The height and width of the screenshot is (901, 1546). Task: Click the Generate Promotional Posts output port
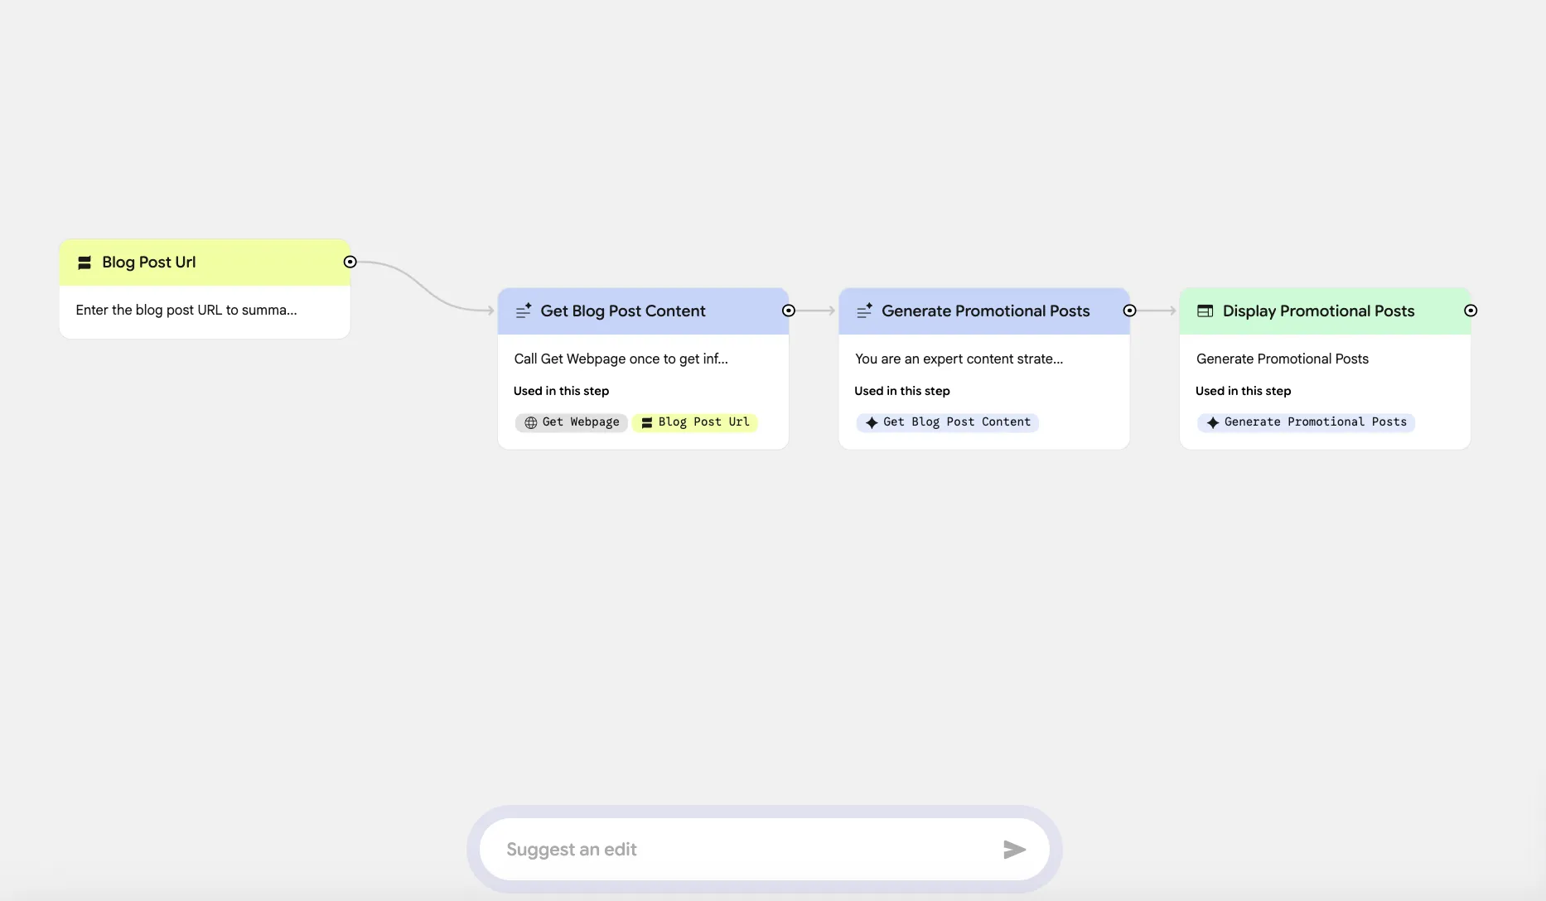(1129, 311)
